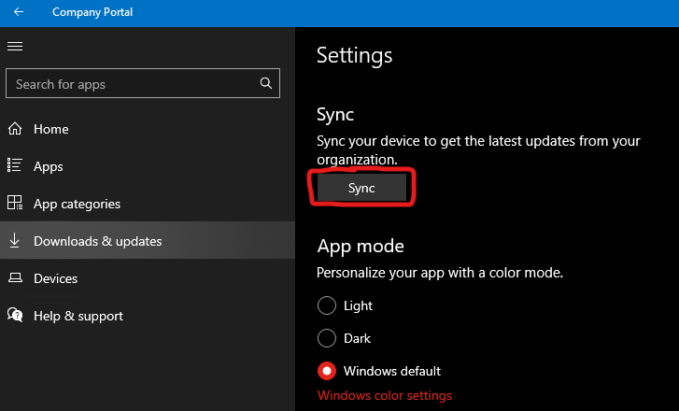The image size is (679, 411).
Task: Open App categories label
Action: click(78, 204)
